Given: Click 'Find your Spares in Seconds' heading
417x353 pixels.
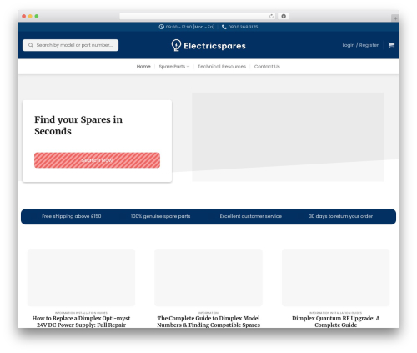Looking at the screenshot, I should (78, 125).
